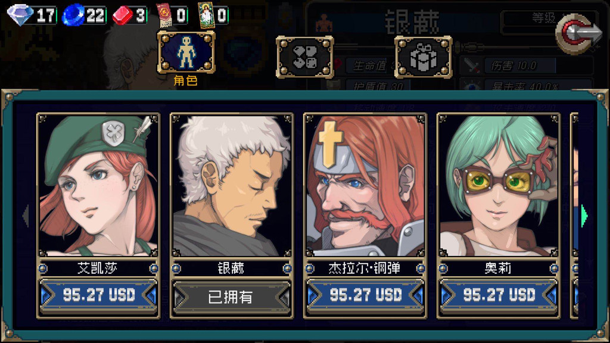The width and height of the screenshot is (610, 343).
Task: Select 银藏 character portrait
Action: [232, 185]
